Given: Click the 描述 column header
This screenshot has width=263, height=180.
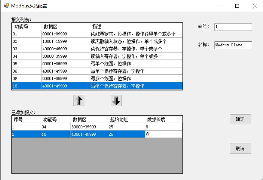Looking at the screenshot, I should pyautogui.click(x=136, y=26).
